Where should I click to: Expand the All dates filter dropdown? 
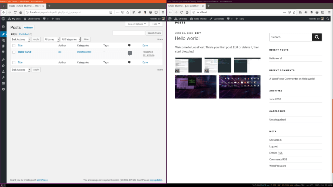point(51,39)
